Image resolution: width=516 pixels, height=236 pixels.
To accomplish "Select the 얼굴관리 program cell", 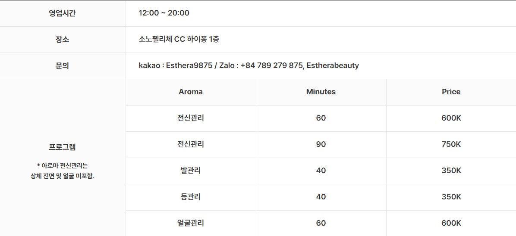I will pos(191,224).
